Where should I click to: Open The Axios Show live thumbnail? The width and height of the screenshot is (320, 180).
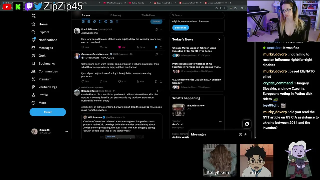178,110
